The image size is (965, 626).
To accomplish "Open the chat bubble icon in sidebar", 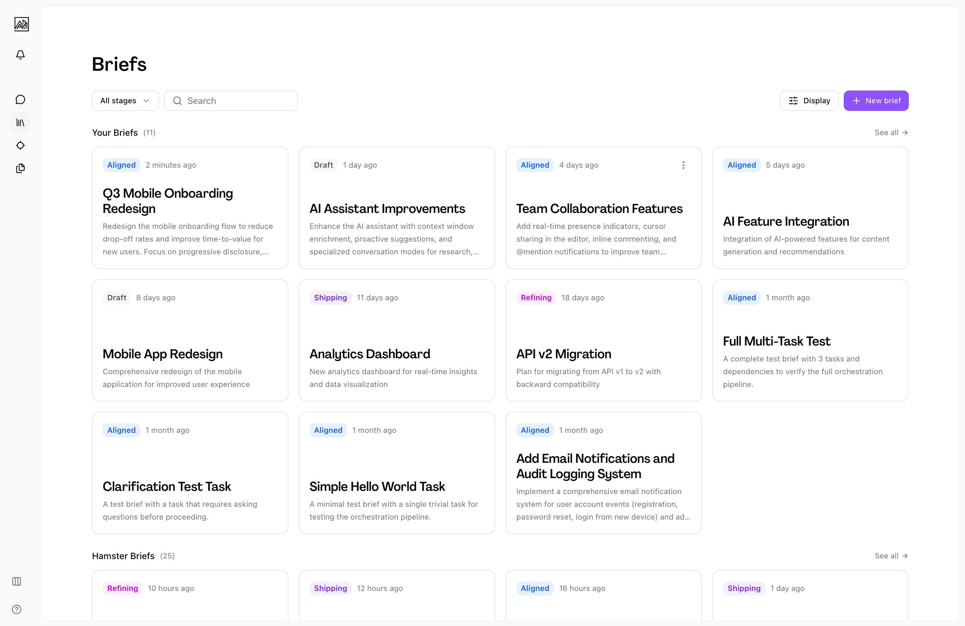I will tap(20, 100).
